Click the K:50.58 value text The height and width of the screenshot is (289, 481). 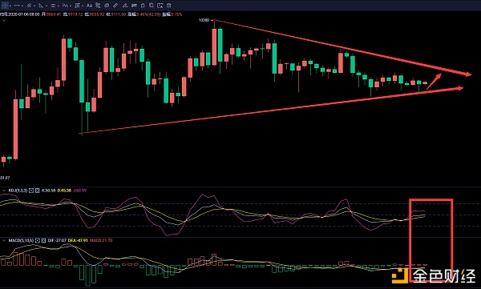(x=48, y=191)
